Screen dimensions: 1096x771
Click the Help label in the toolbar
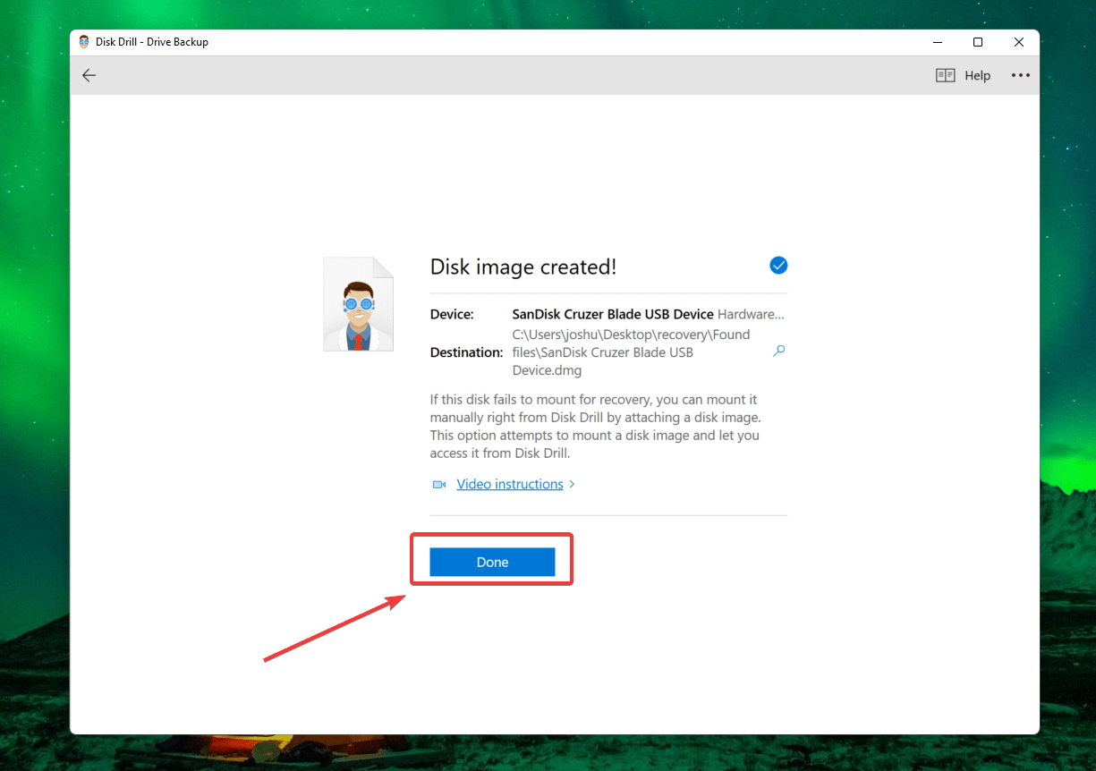(x=977, y=75)
